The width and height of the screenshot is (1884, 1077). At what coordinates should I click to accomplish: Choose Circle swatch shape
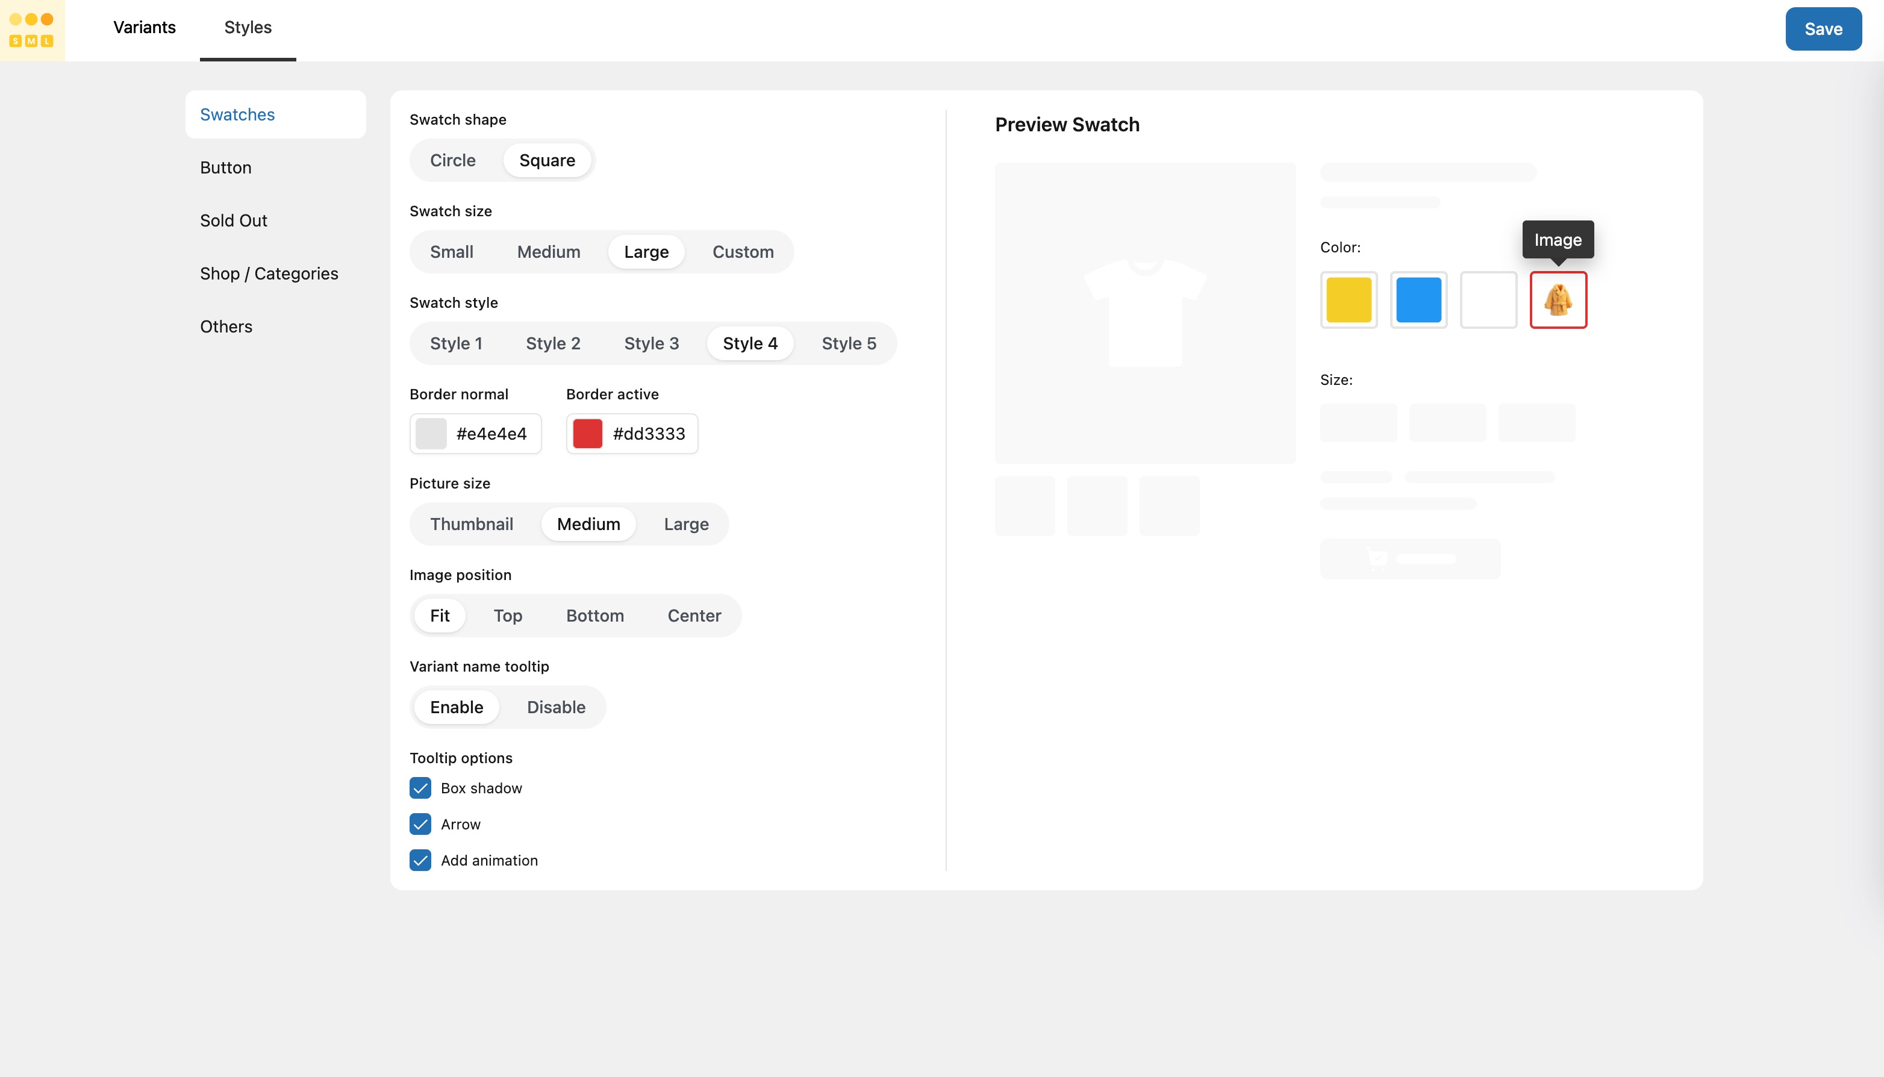(452, 160)
